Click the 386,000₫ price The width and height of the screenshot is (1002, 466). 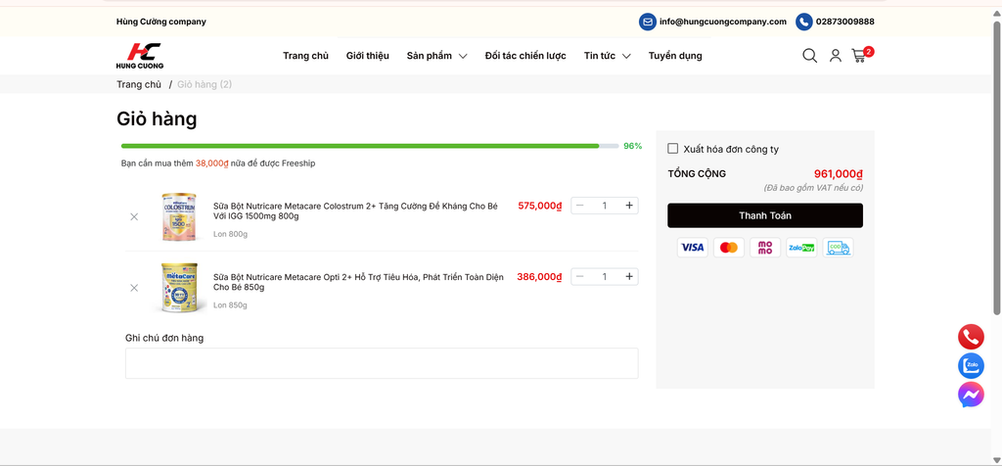pos(539,277)
